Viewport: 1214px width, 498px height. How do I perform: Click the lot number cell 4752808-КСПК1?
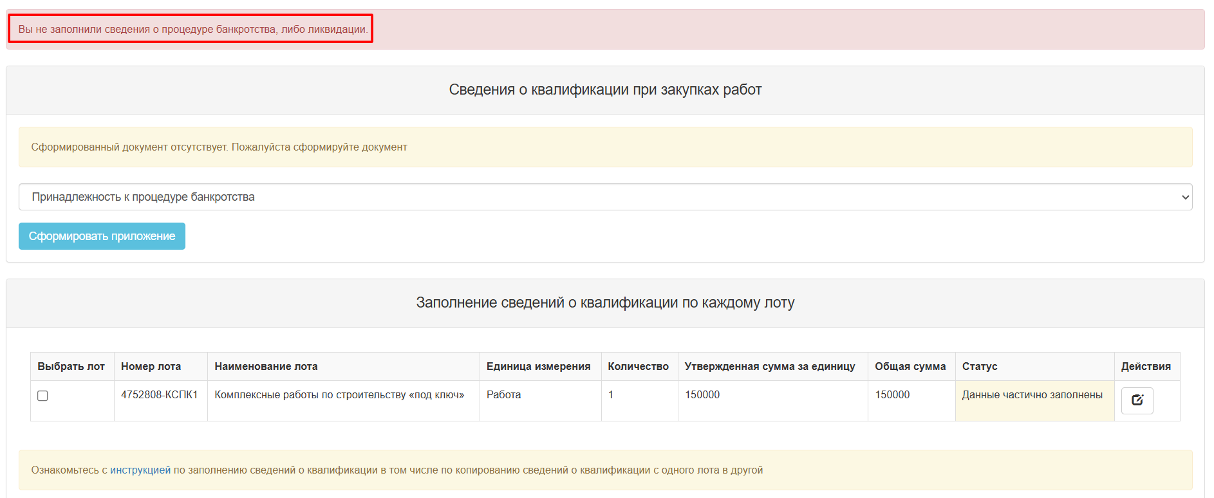(159, 395)
